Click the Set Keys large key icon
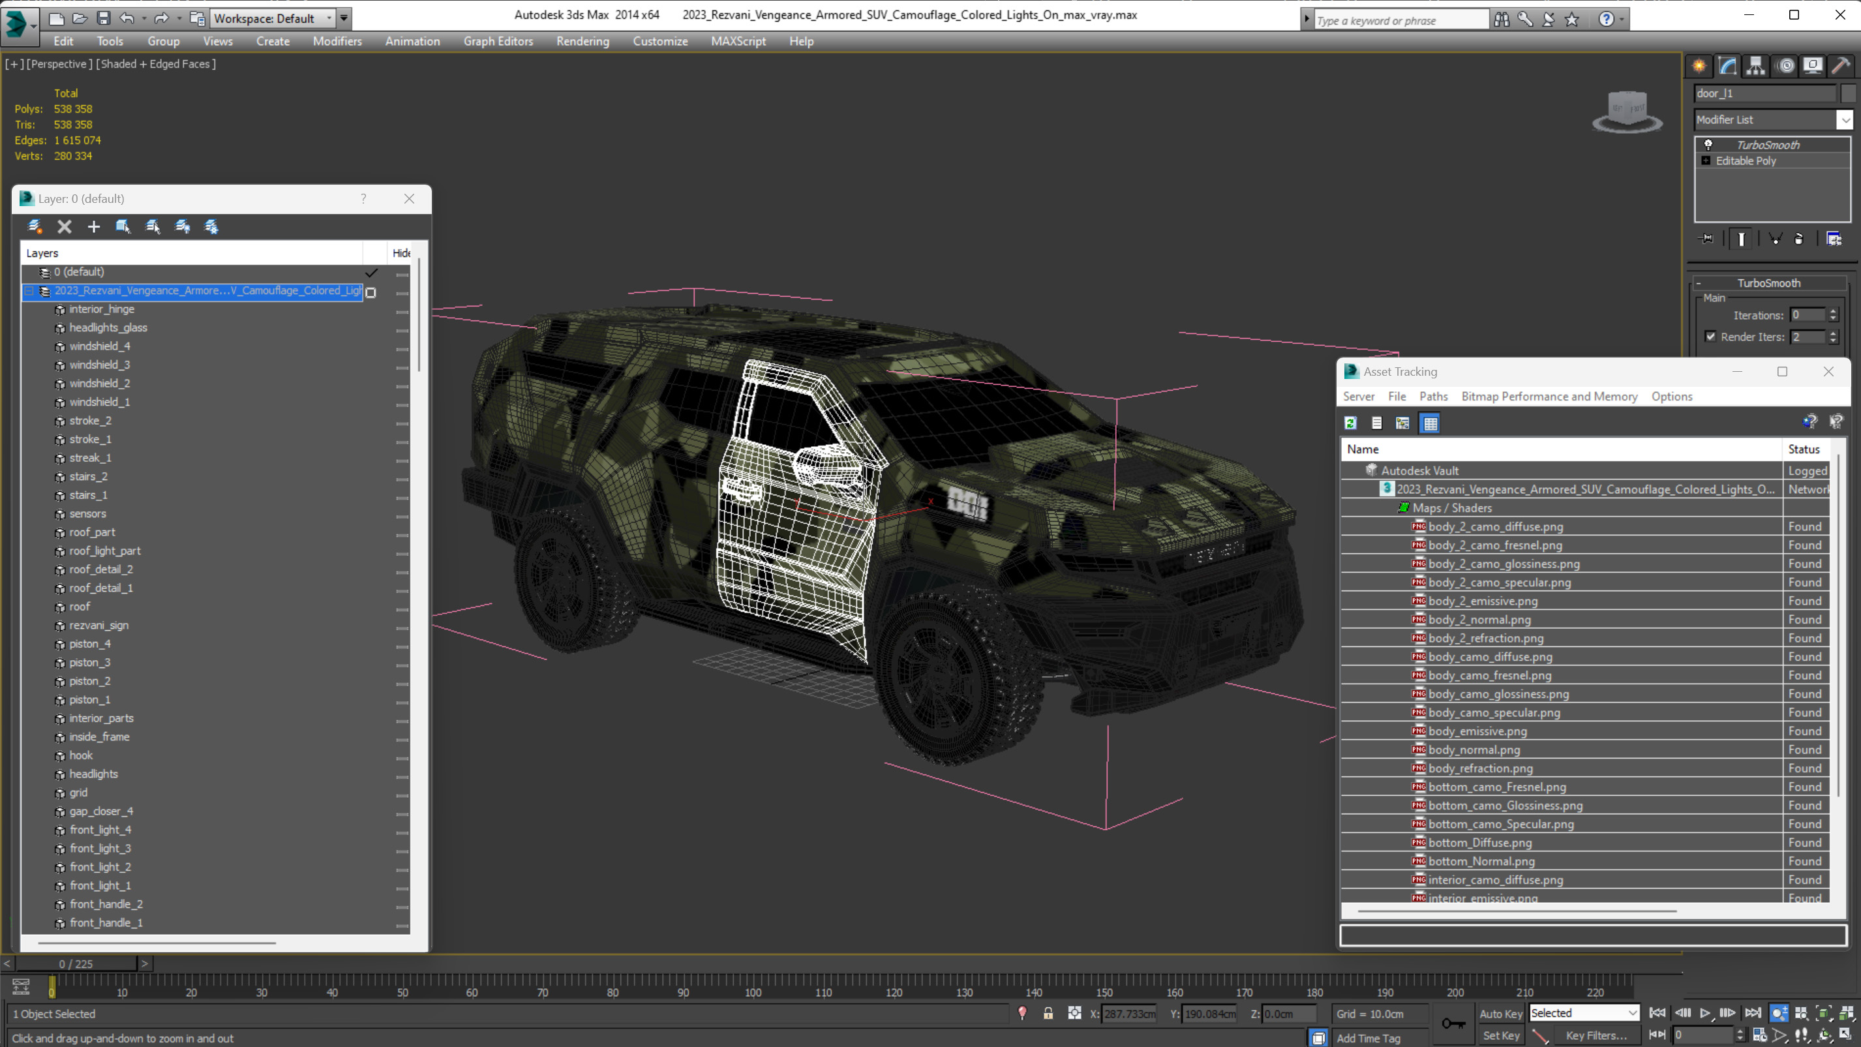This screenshot has width=1861, height=1047. (x=1453, y=1024)
